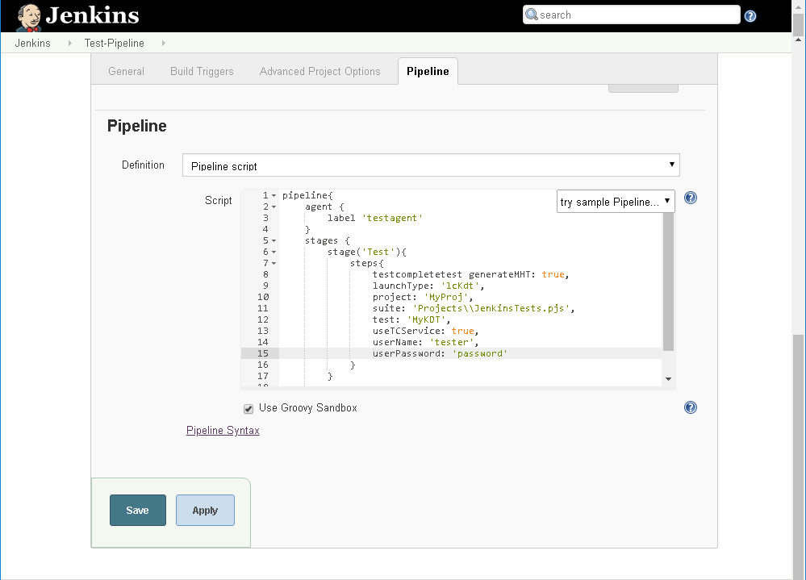Collapse code fold at line 7 steps
This screenshot has width=806, height=580.
pos(274,264)
